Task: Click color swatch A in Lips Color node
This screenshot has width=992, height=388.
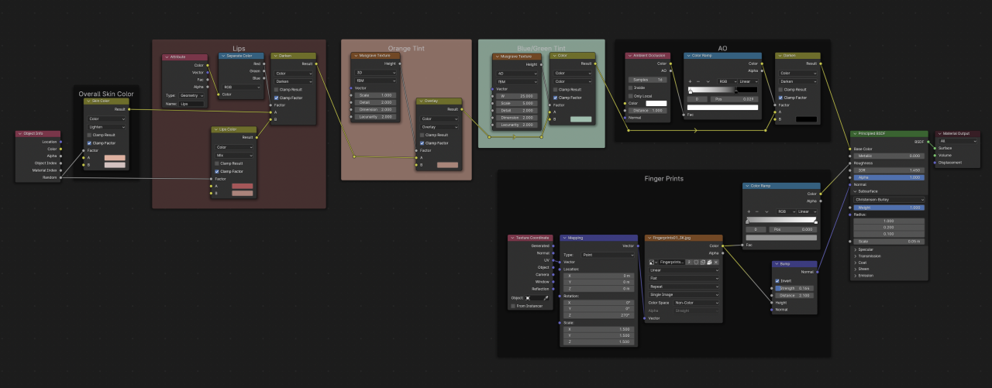Action: (x=242, y=186)
